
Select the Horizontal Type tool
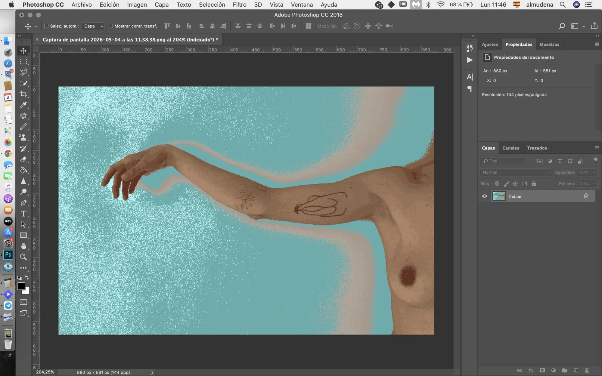(x=23, y=214)
